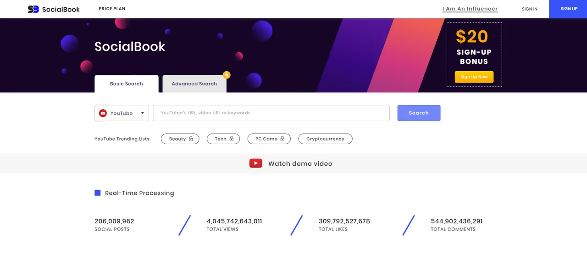Click the lock icon on Beauty list
This screenshot has width=587, height=254.
pos(191,139)
